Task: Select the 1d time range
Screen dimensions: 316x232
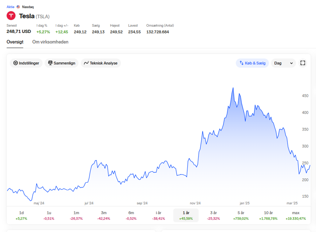Action: coord(21,215)
